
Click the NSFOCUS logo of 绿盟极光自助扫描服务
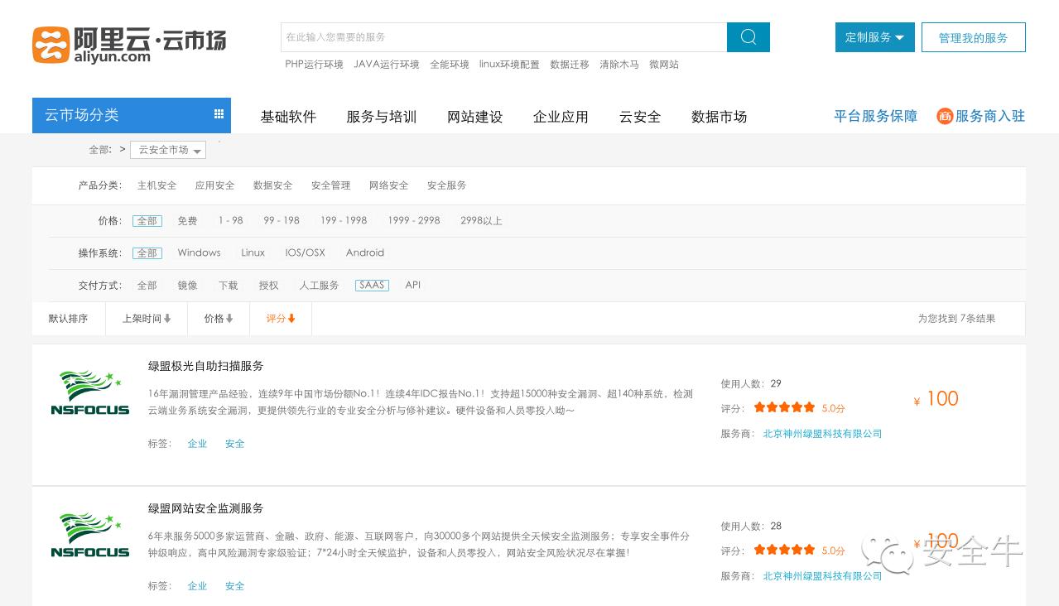pyautogui.click(x=89, y=392)
